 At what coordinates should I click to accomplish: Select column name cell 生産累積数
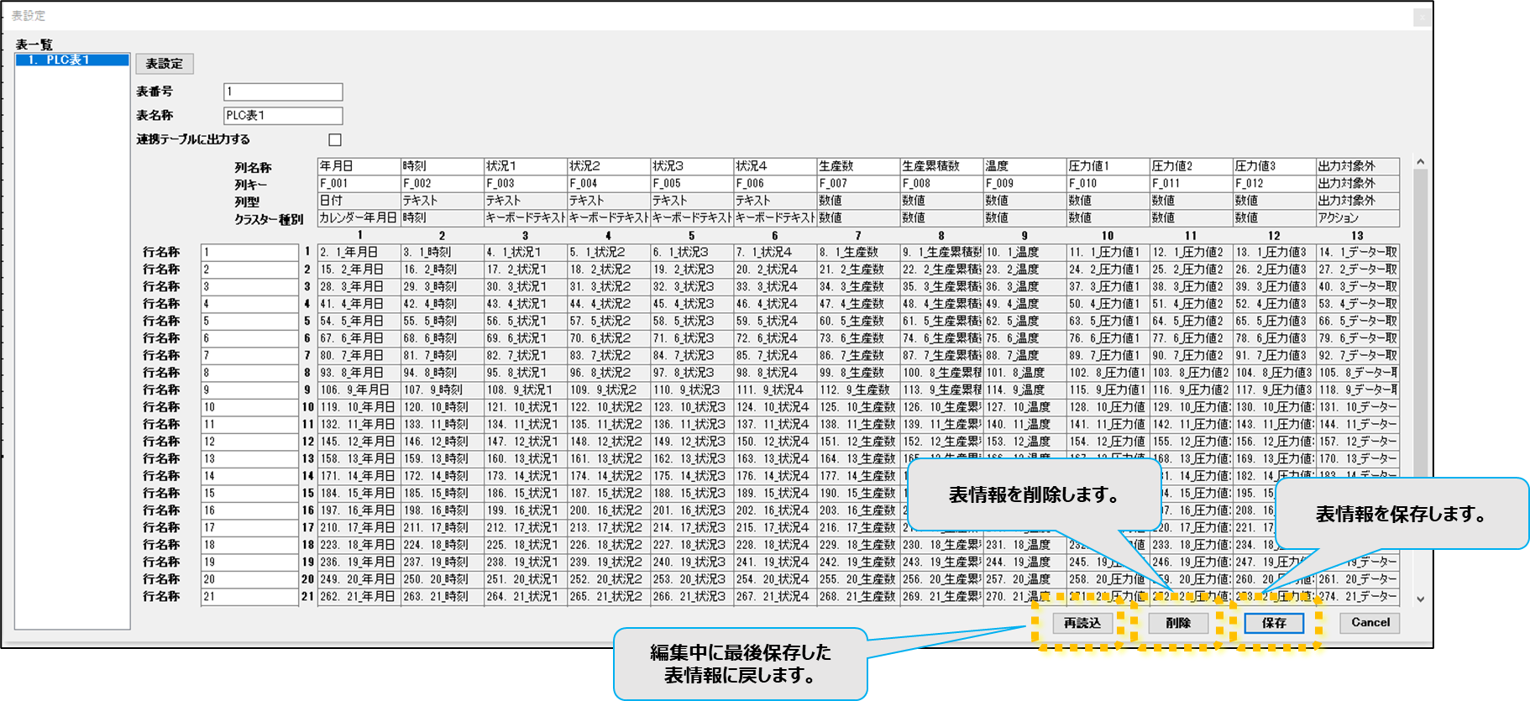(x=941, y=166)
